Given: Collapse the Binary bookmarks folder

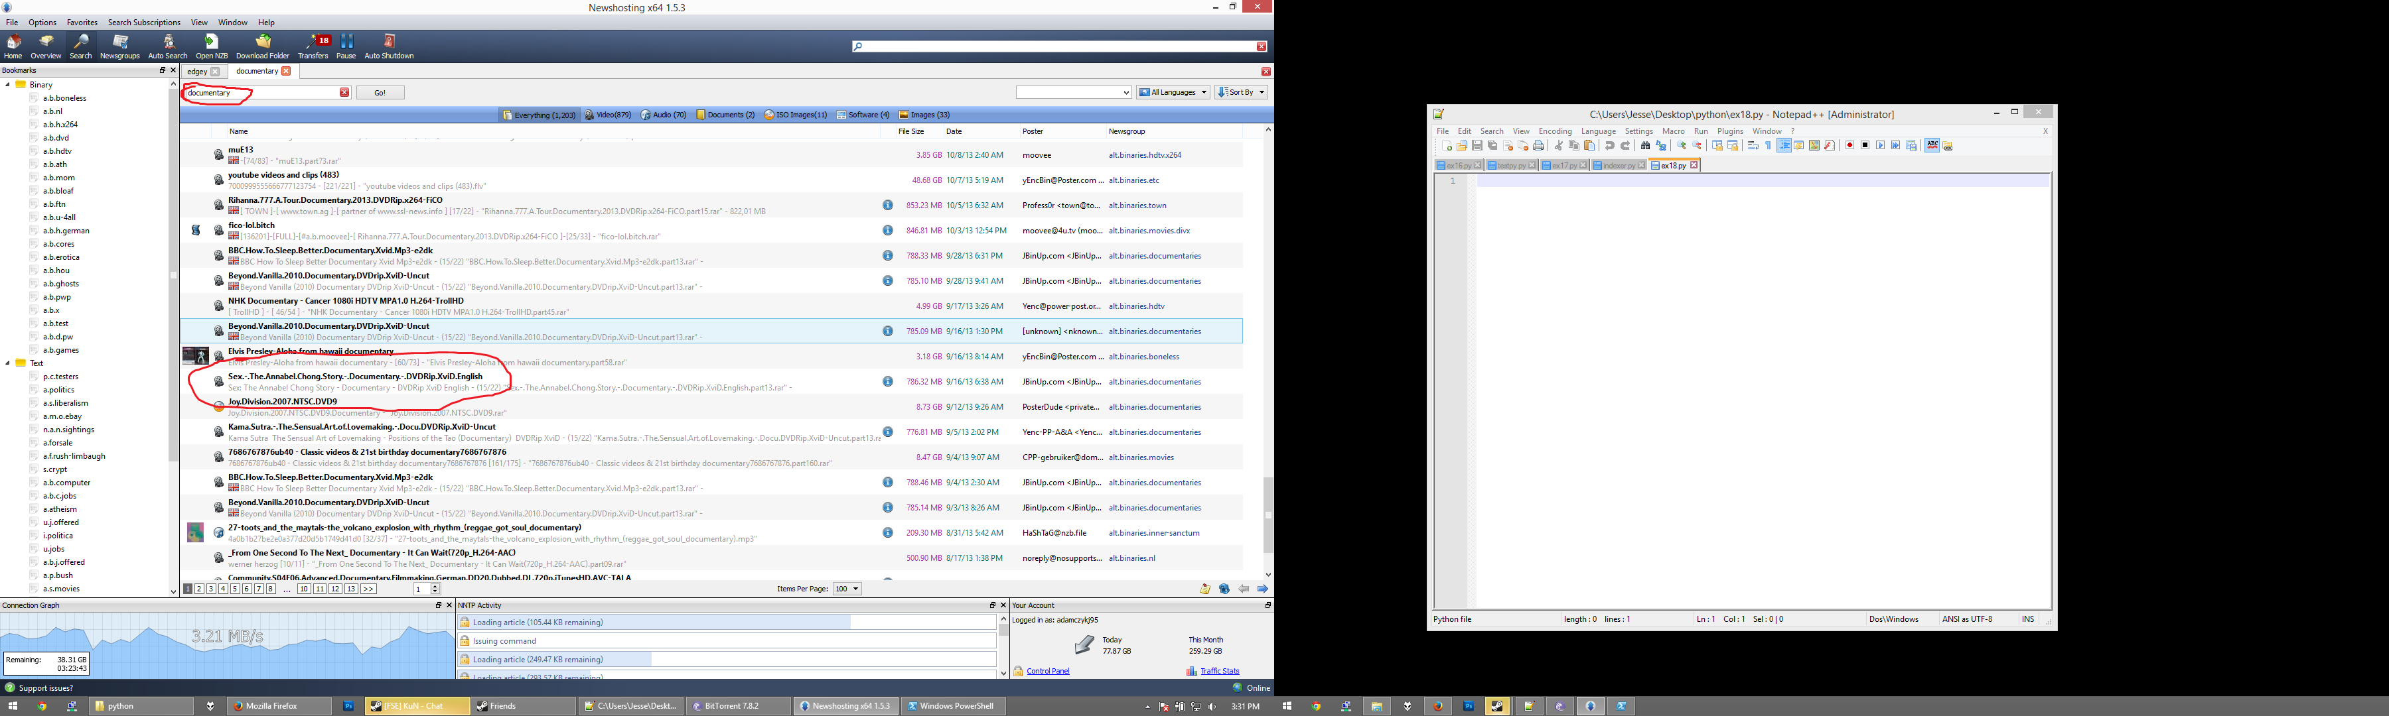Looking at the screenshot, I should [x=9, y=84].
